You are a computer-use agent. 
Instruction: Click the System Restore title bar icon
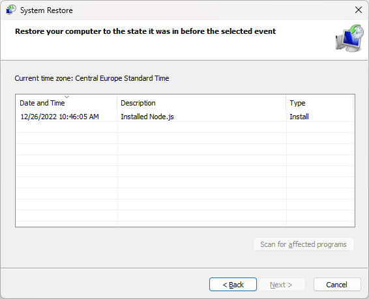11,10
